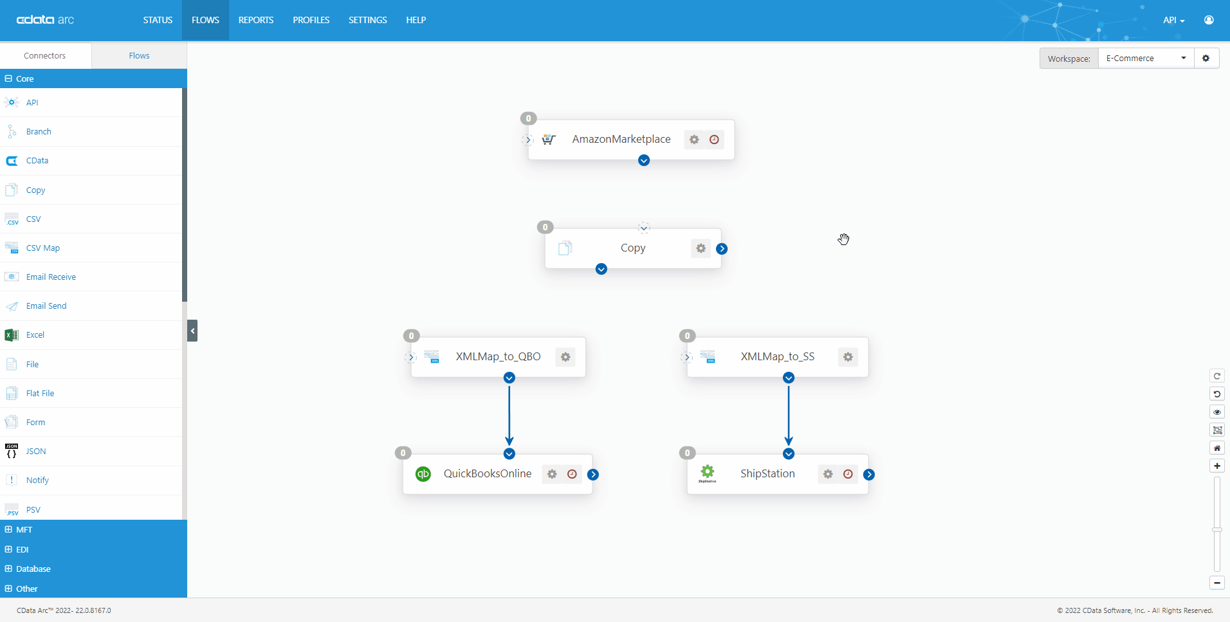Image resolution: width=1230 pixels, height=622 pixels.
Task: Open QuickBooksOnline settings gear
Action: pos(552,474)
